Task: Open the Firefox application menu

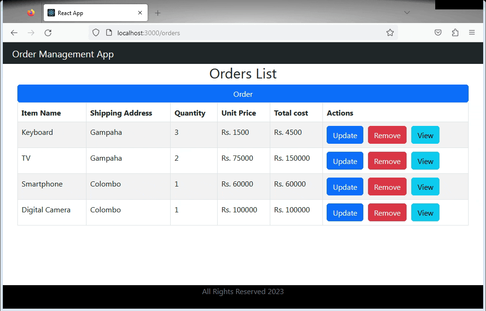Action: [x=471, y=33]
